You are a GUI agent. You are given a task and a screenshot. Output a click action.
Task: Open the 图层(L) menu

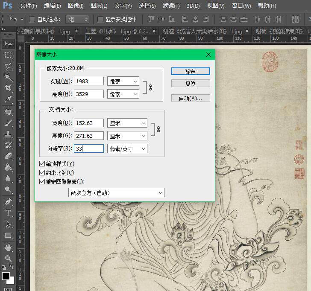tap(99, 6)
